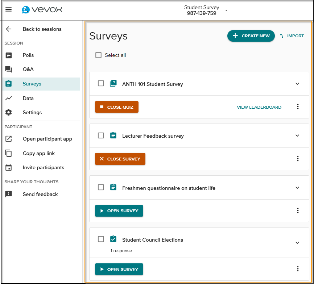Expand the Freshmen questionnaire details

297,188
